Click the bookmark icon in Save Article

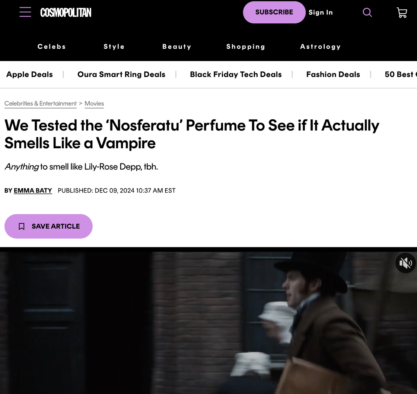[x=22, y=226]
